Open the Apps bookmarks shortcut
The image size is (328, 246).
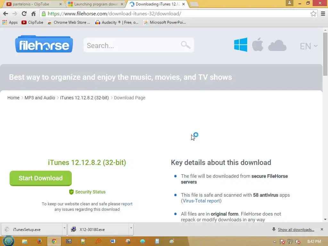(x=10, y=22)
